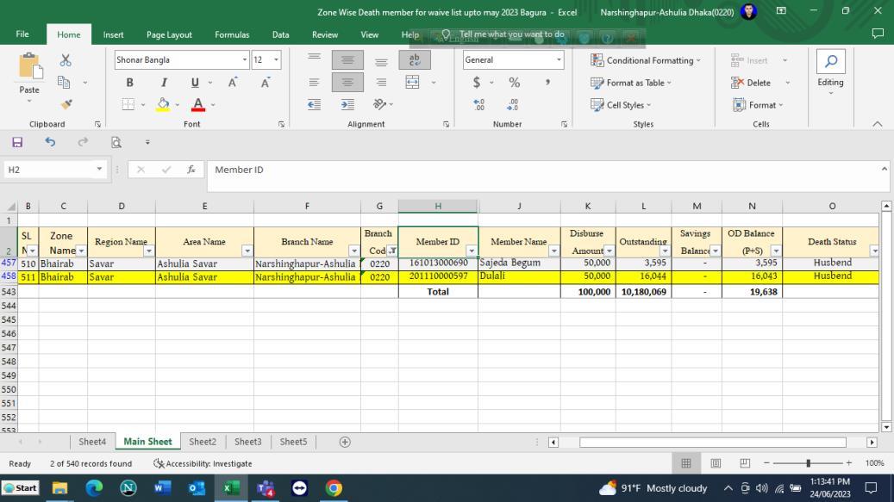Click the zoom slider handle
The width and height of the screenshot is (894, 502).
pos(808,463)
